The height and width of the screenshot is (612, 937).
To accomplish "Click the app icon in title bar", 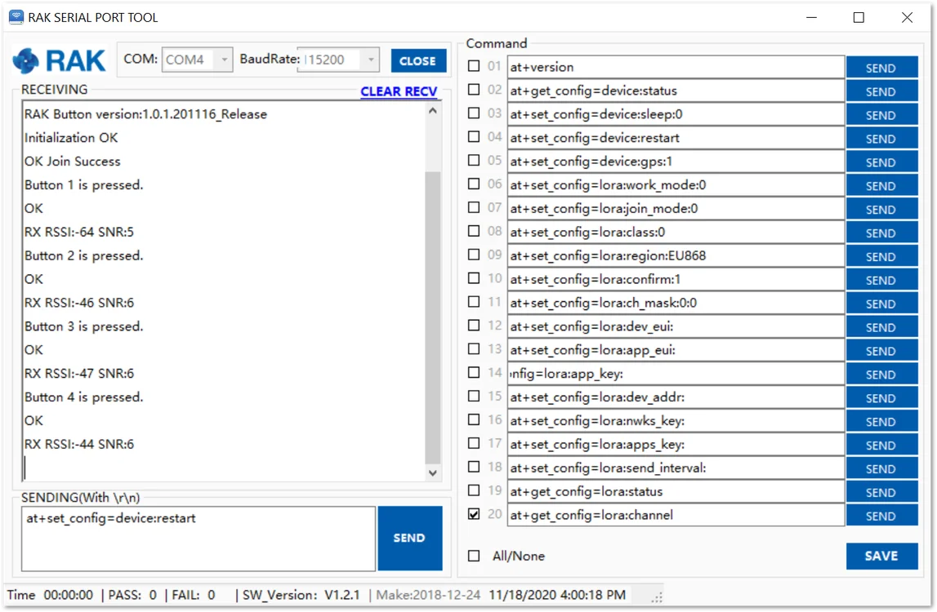I will (16, 16).
